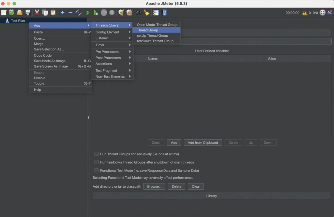Enable Run Thread Groups consecutively checkbox
The width and height of the screenshot is (334, 217).
(x=96, y=154)
